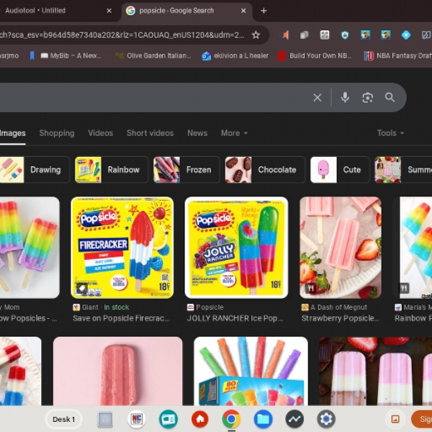Filter images by the Rainbow chip
Viewport: 432px width, 432px height.
pyautogui.click(x=112, y=170)
